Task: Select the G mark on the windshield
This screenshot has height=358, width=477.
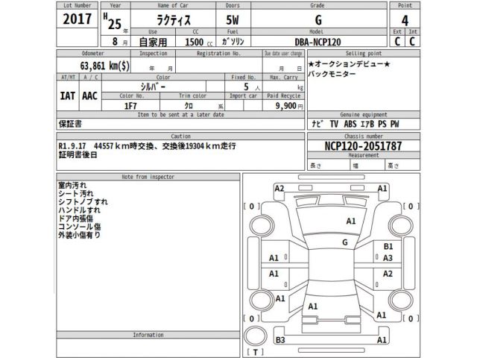Action: tap(344, 242)
